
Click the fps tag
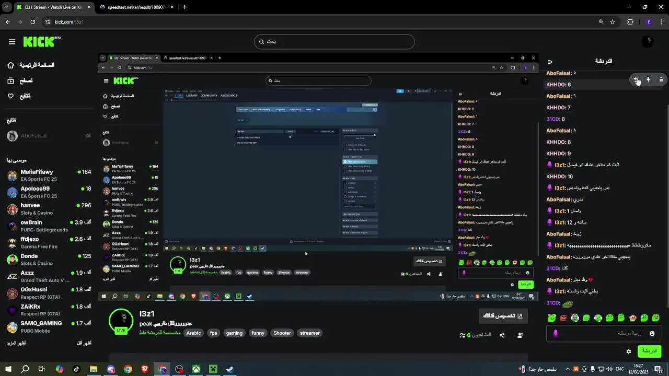pos(213,333)
